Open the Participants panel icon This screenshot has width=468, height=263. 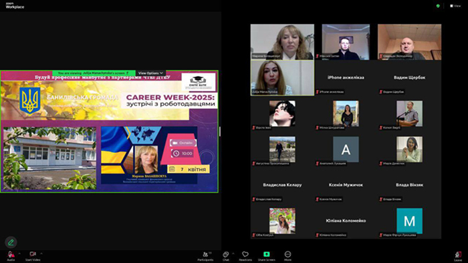[x=205, y=254]
